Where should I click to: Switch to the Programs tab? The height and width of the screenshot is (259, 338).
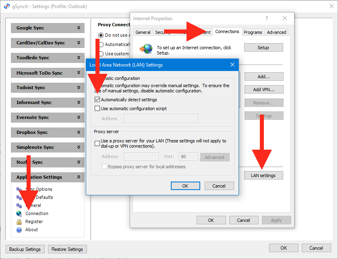[x=253, y=32]
